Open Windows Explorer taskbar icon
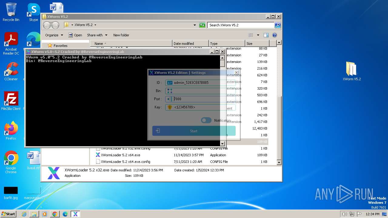The height and width of the screenshot is (218, 388). click(34, 214)
